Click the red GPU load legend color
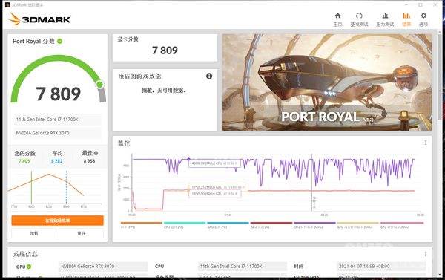The image size is (445, 280). [271, 223]
